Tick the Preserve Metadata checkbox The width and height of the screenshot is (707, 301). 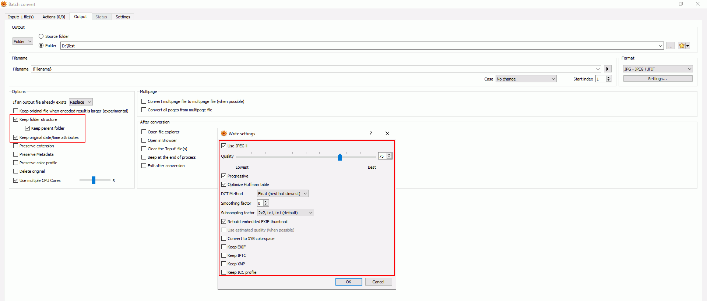coord(16,154)
